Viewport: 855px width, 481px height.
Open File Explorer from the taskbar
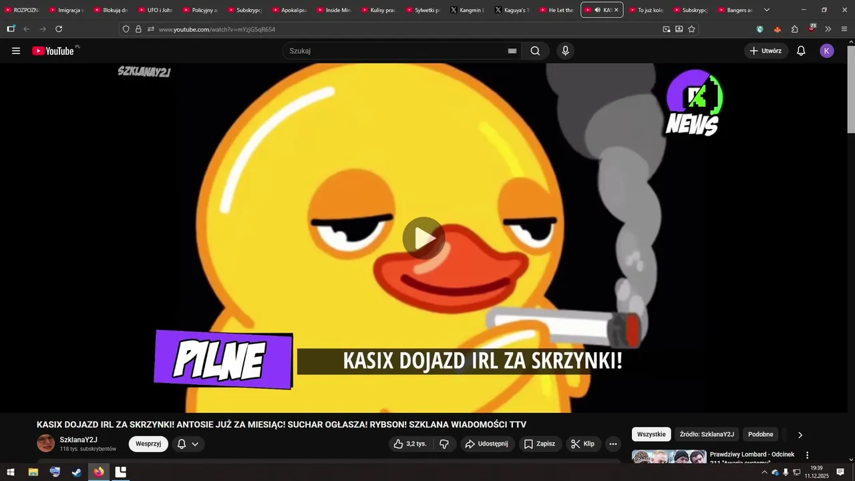point(33,472)
